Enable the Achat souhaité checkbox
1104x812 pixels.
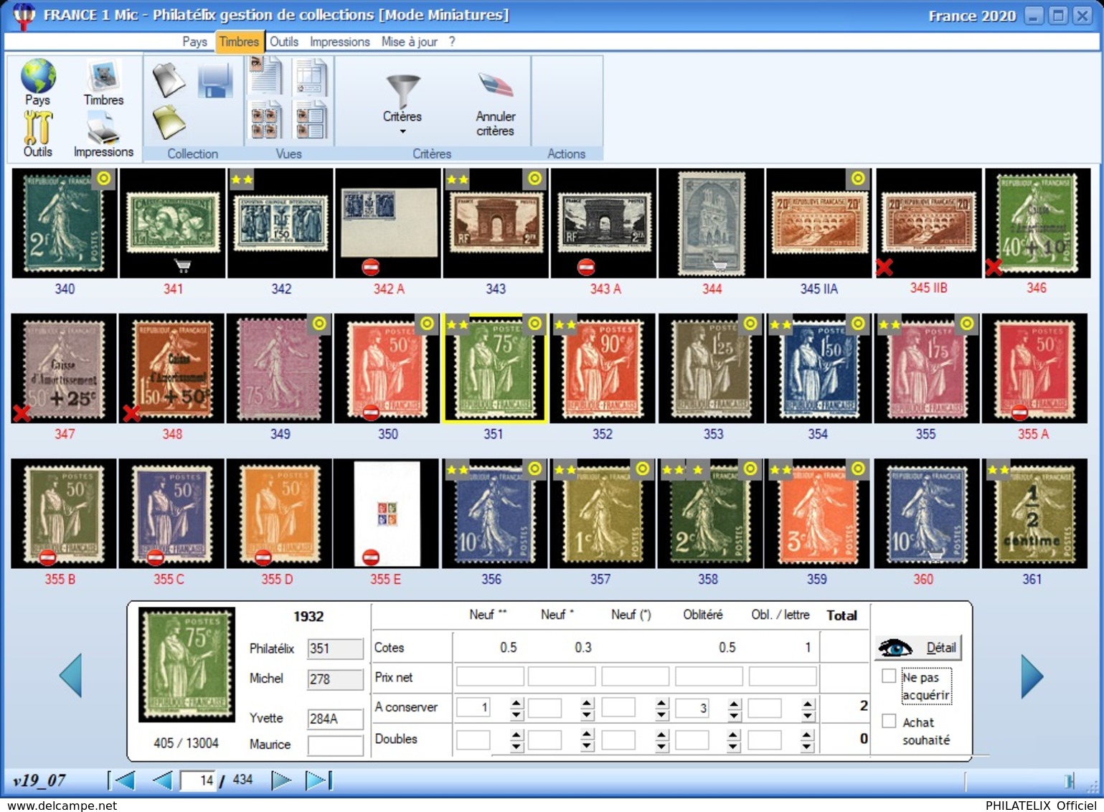(x=889, y=721)
